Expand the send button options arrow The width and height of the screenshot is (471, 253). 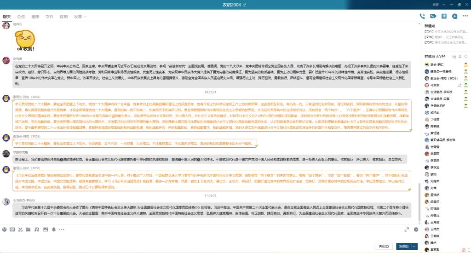414,246
